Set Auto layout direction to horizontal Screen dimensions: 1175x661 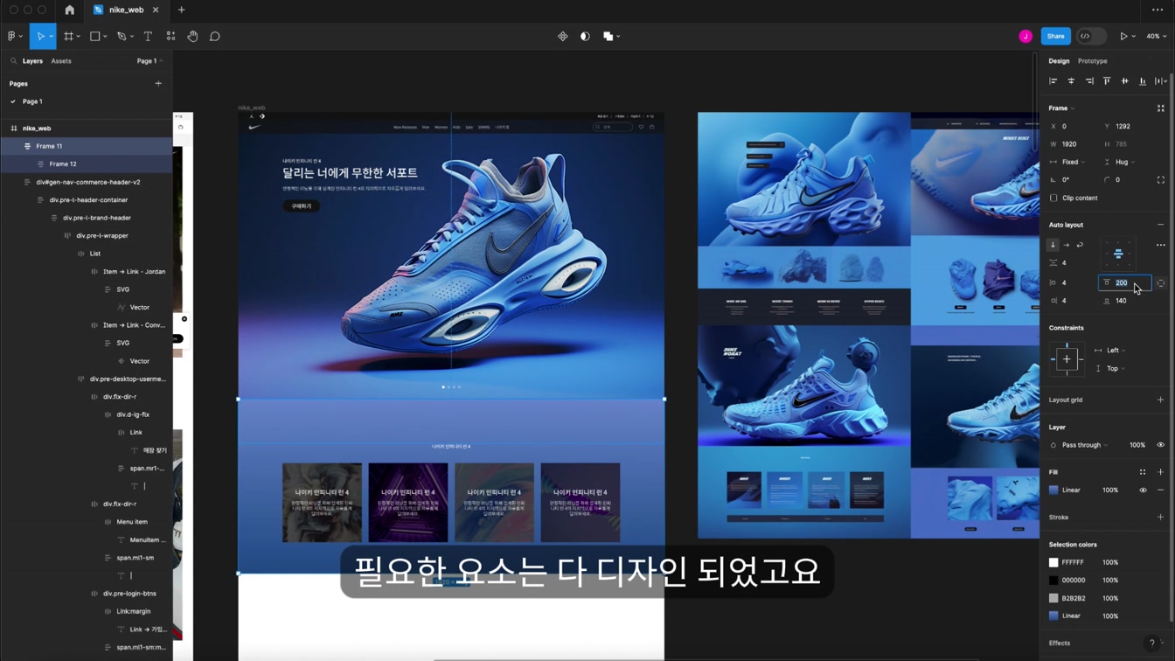coord(1067,245)
